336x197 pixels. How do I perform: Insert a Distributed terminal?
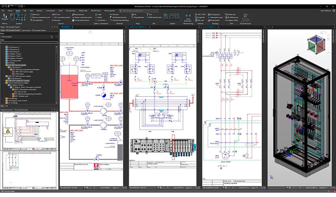(x=118, y=17)
